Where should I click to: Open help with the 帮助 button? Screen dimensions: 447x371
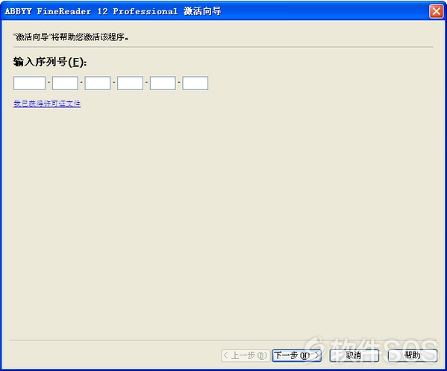pos(412,355)
